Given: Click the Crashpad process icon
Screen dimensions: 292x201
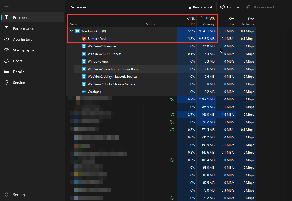Looking at the screenshot, I should 84,92.
